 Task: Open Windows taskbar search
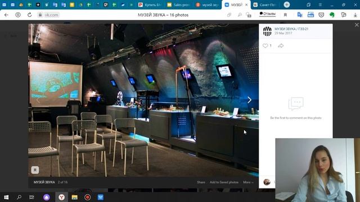click(x=19, y=197)
